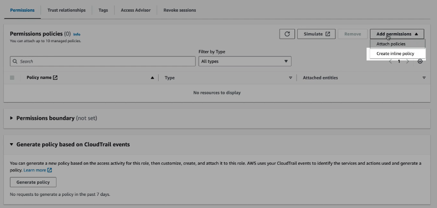Click the Generate policy button

click(33, 182)
